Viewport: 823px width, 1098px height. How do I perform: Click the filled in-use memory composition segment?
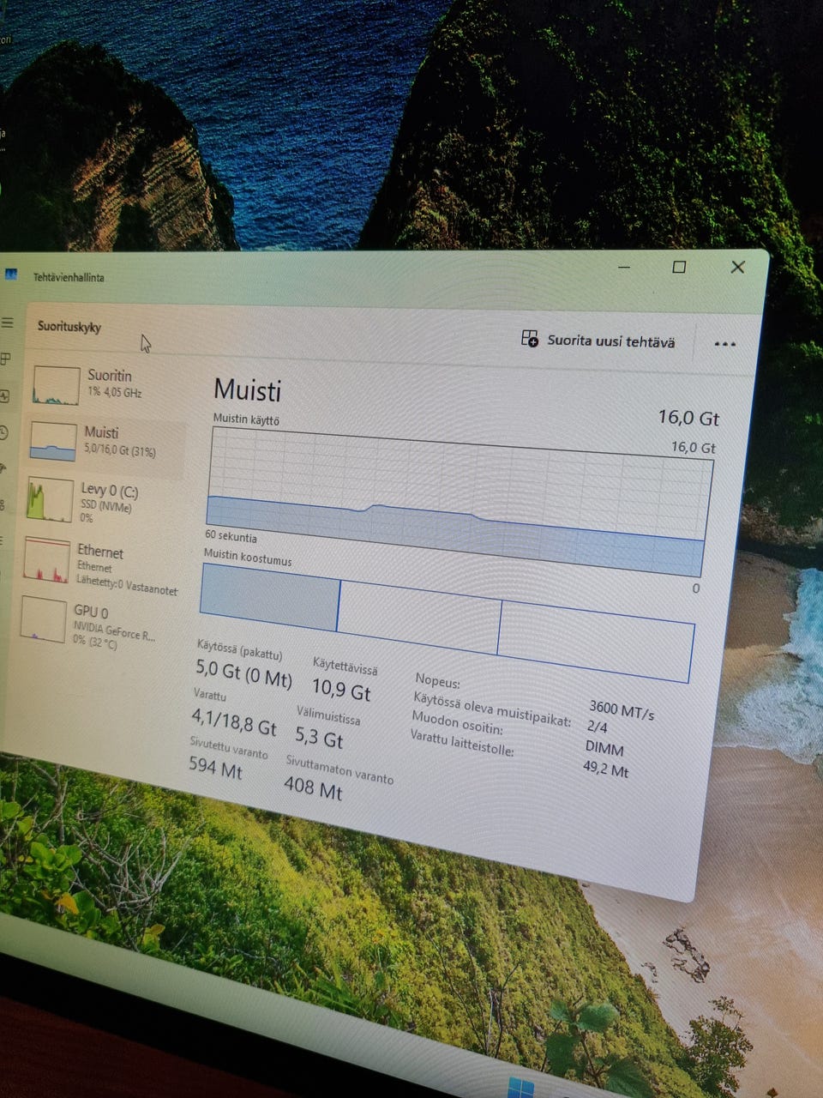269,597
